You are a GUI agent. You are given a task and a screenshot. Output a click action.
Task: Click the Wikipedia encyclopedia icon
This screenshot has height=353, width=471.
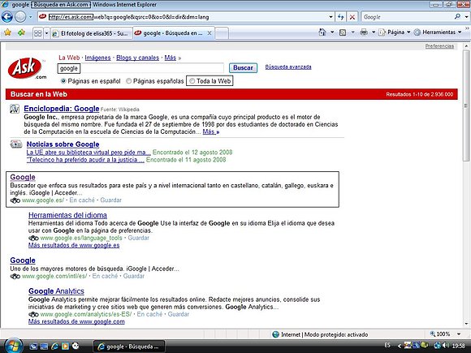[15, 109]
